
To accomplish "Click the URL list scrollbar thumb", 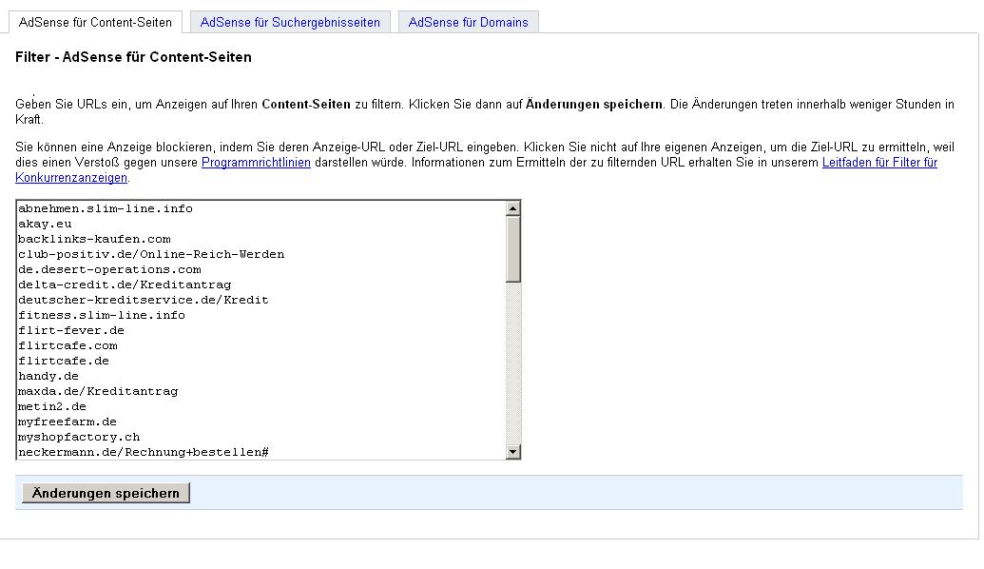I will click(x=512, y=249).
